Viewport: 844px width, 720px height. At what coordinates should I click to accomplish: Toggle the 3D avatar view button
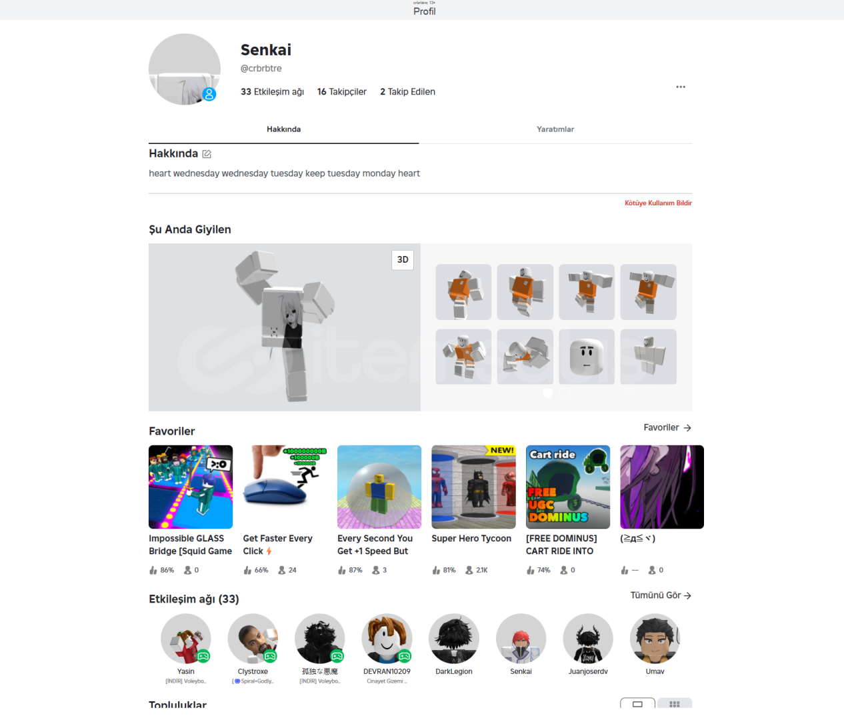tap(403, 260)
